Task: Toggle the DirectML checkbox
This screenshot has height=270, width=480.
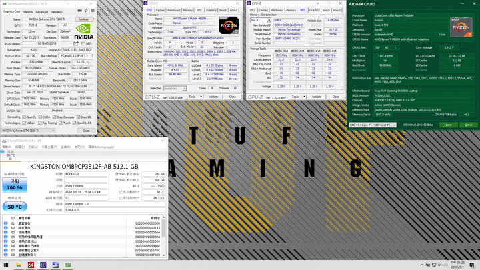Action: pyautogui.click(x=78, y=117)
